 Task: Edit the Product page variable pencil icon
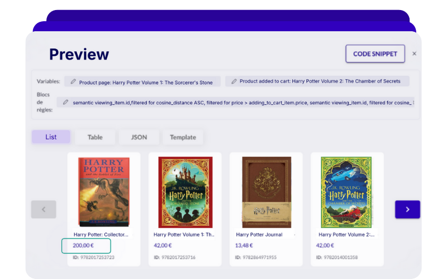click(x=73, y=81)
